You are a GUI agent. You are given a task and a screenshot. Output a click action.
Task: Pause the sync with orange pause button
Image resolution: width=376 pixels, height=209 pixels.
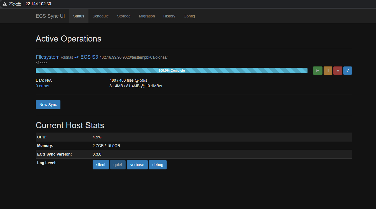point(328,71)
